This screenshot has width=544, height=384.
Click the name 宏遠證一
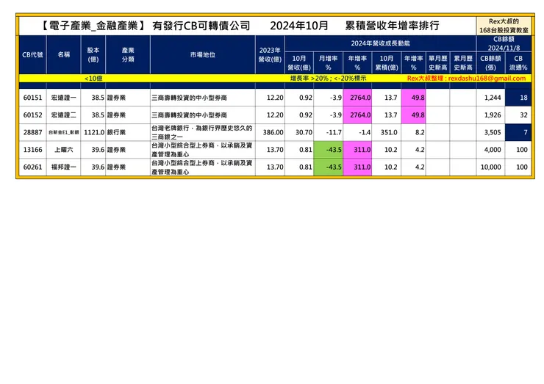(63, 98)
